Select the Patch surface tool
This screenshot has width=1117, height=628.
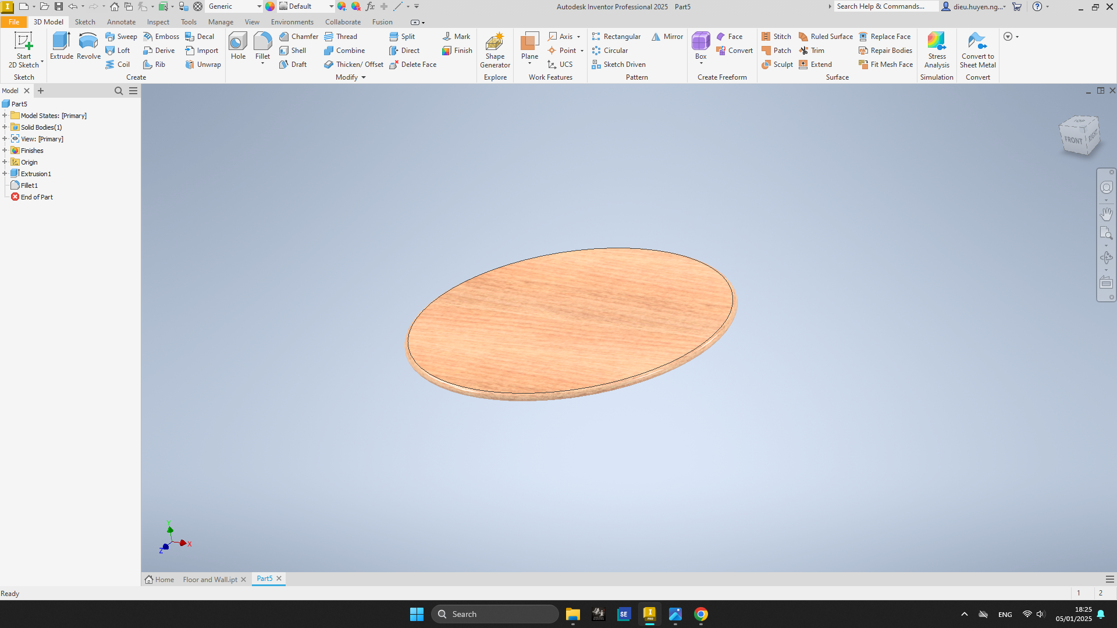click(776, 51)
